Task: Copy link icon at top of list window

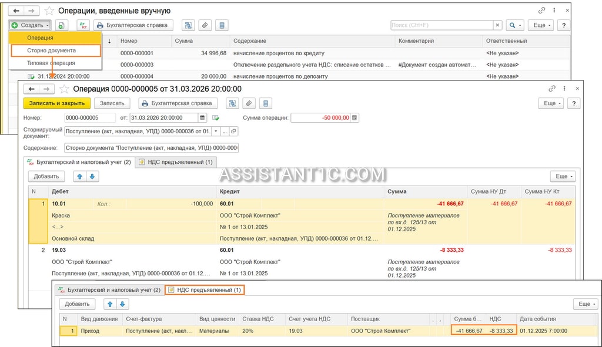Action: 541,11
